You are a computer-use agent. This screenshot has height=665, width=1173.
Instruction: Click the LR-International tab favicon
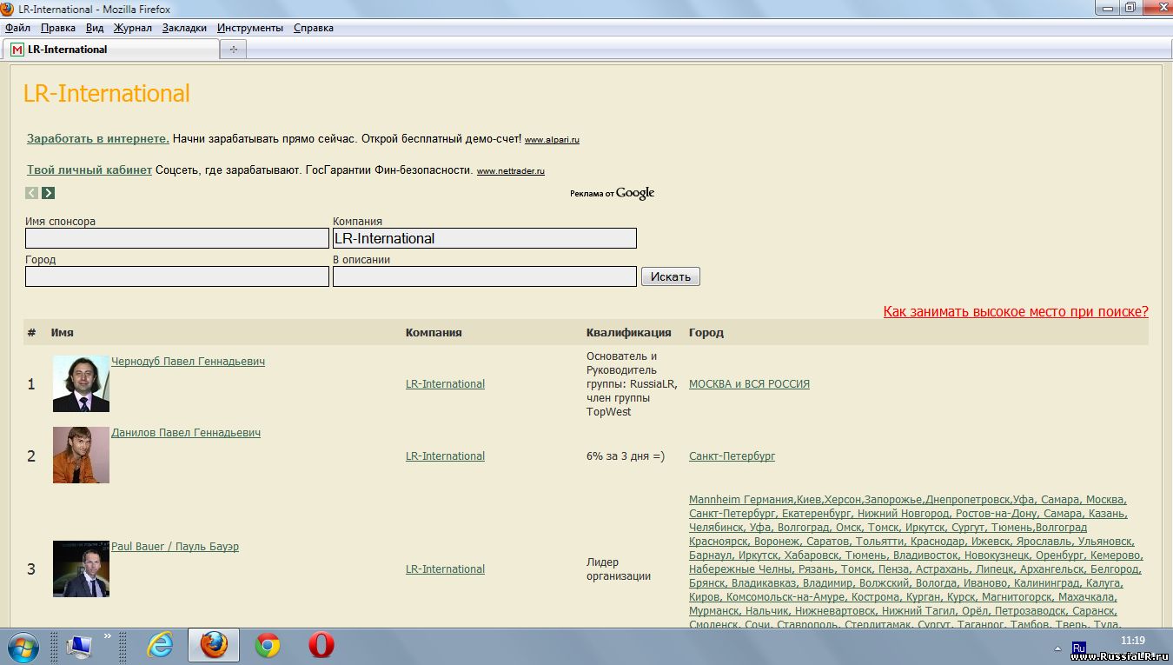tap(17, 50)
